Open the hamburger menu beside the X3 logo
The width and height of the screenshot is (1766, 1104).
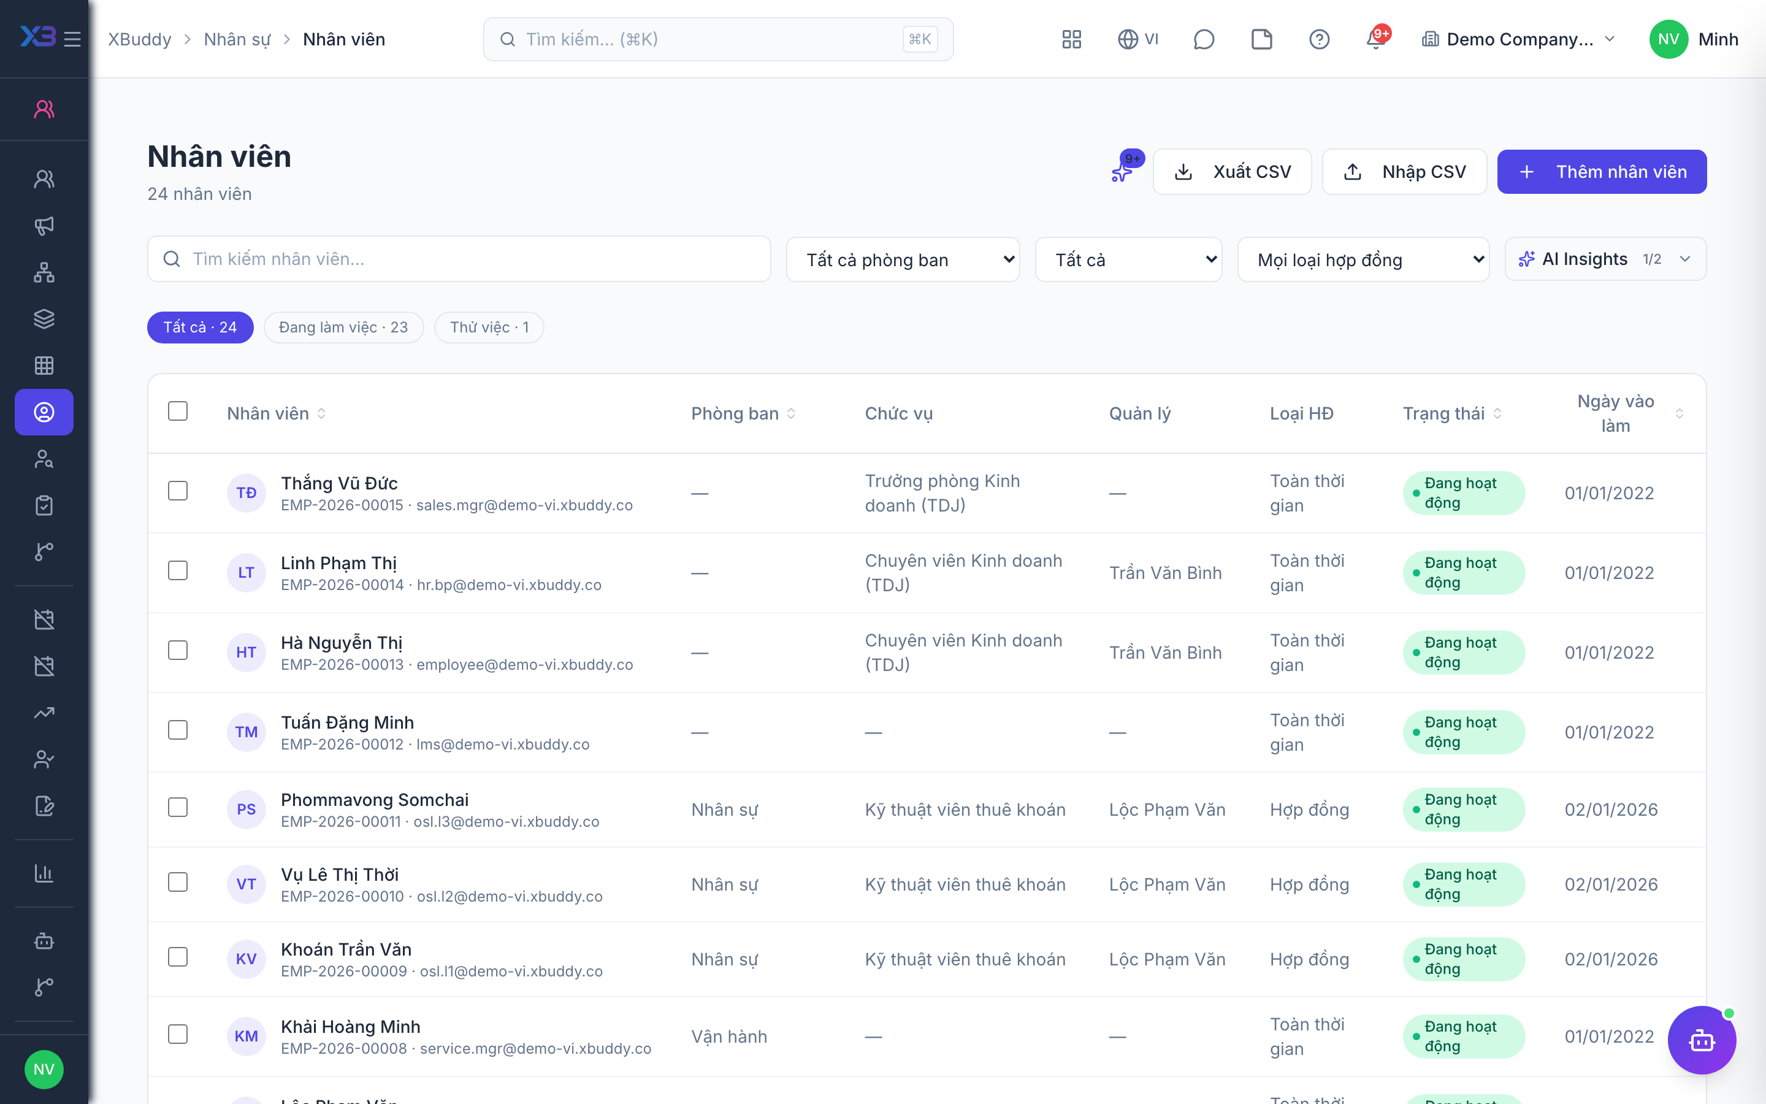72,39
